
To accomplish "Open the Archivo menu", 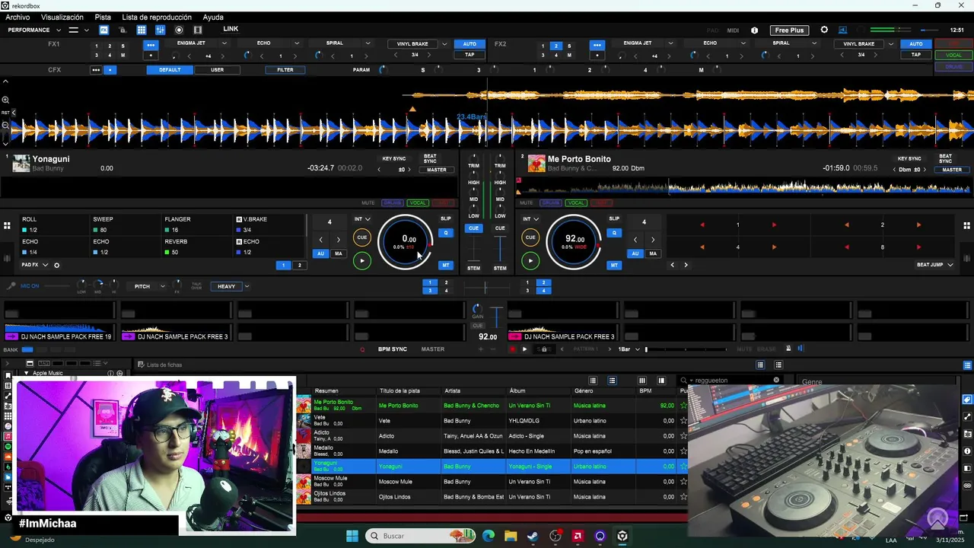I will pos(18,17).
